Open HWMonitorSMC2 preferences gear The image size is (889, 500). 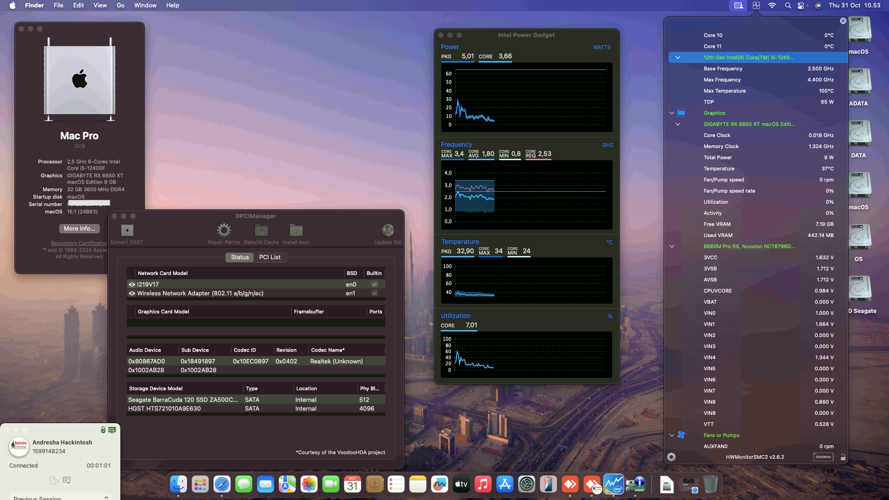[671, 456]
